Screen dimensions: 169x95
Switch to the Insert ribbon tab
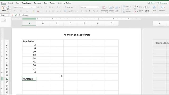(x=11, y=3)
